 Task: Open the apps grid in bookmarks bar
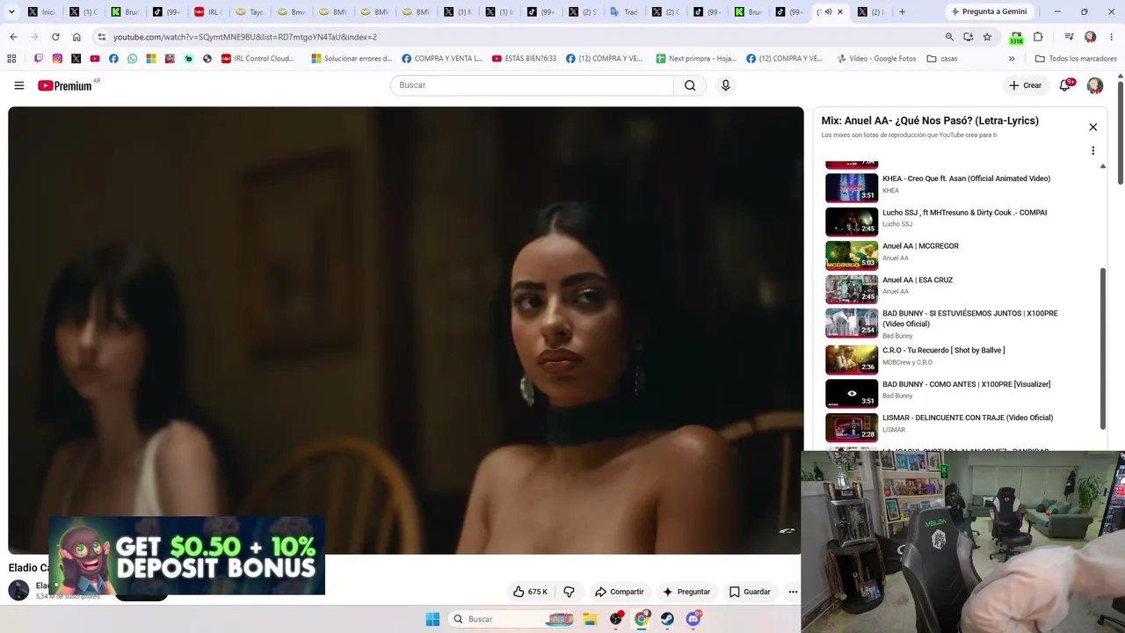tap(11, 59)
